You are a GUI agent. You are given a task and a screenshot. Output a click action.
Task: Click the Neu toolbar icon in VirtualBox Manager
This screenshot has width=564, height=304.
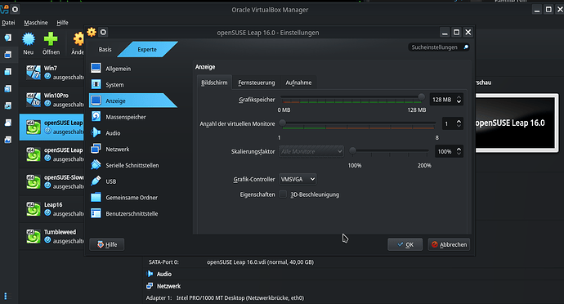click(x=29, y=39)
